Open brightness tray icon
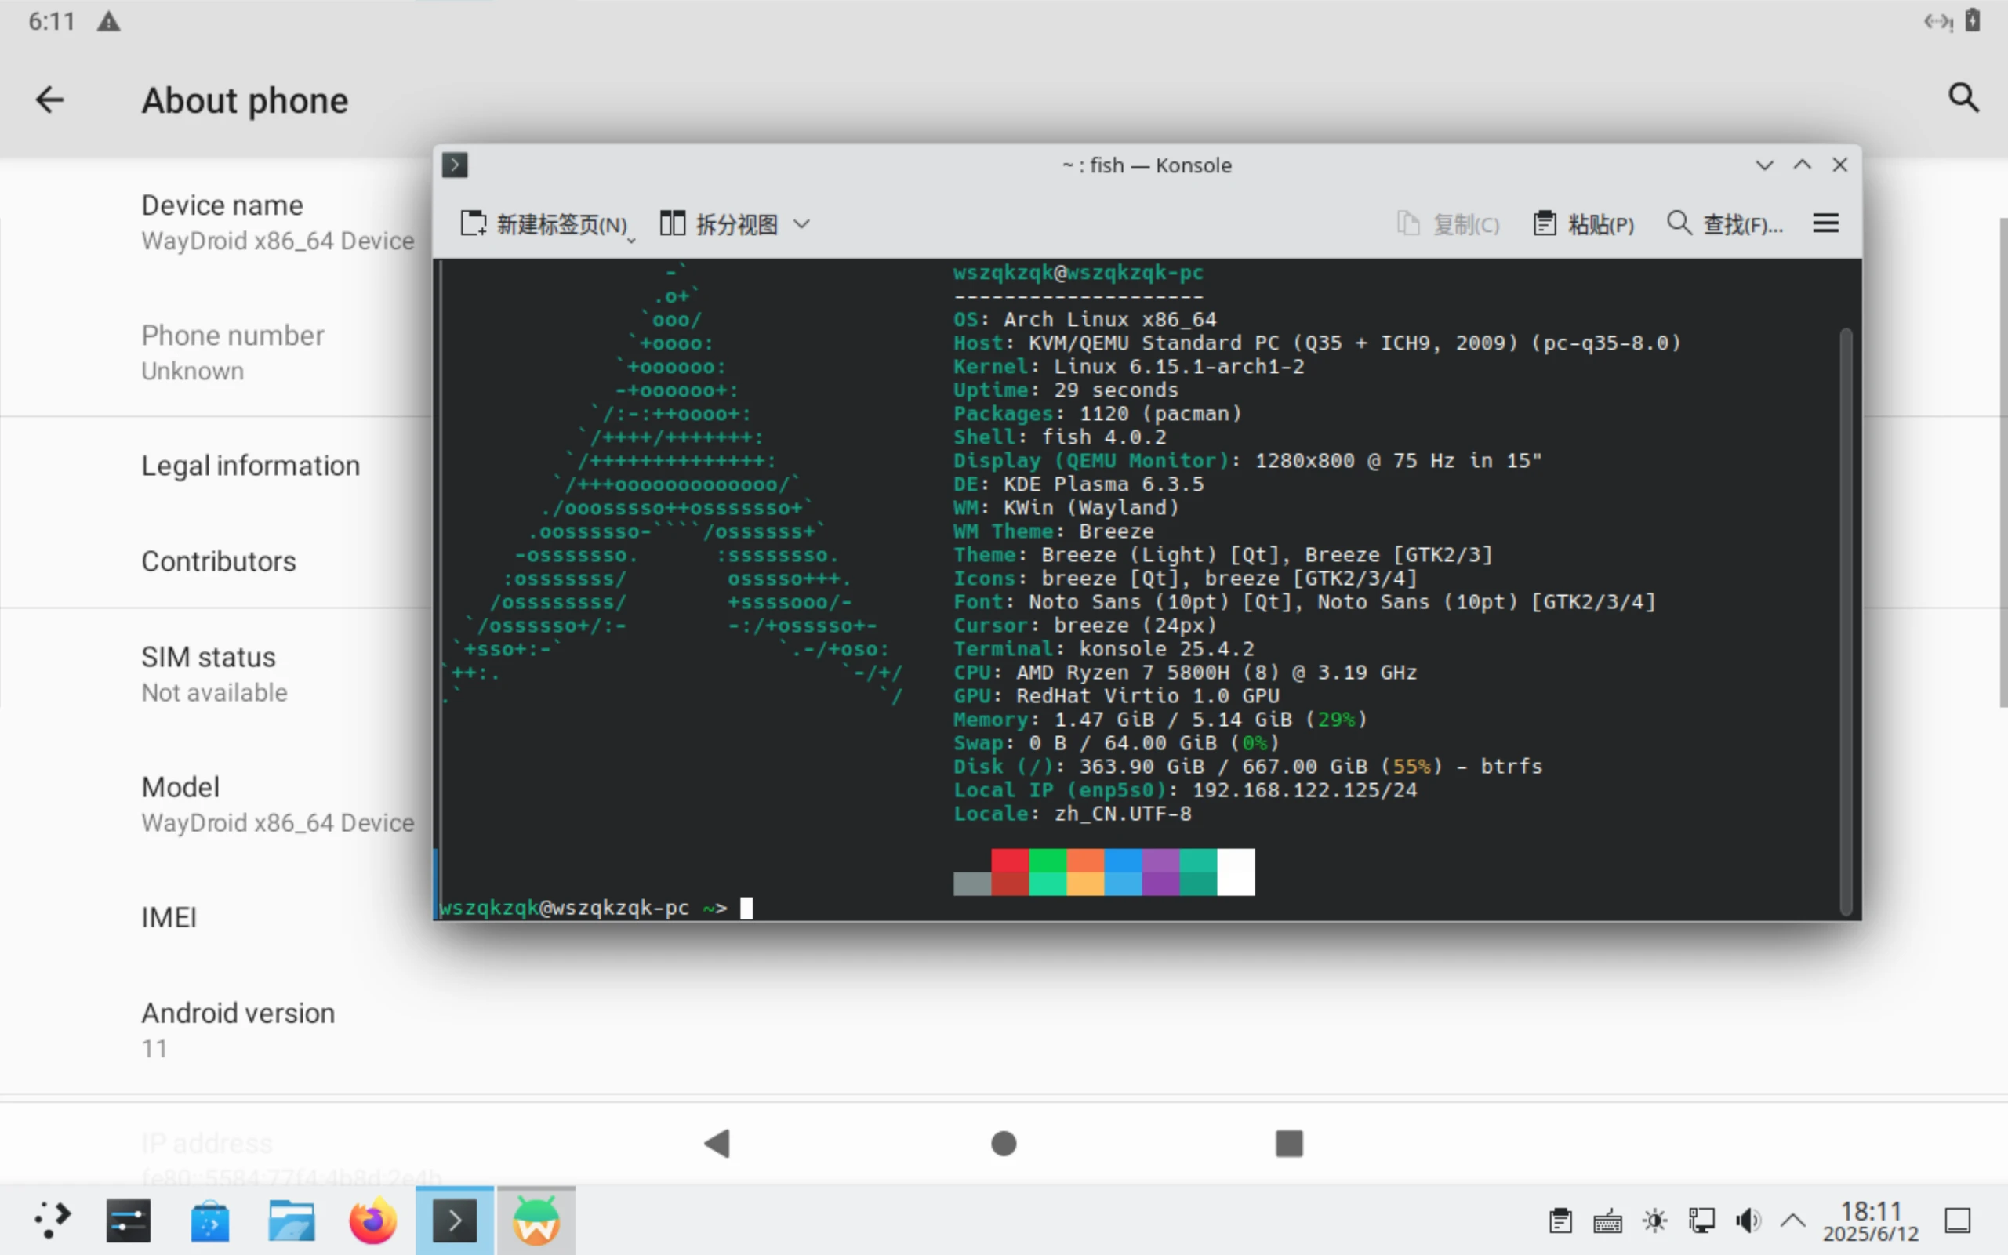Viewport: 2008px width, 1255px height. tap(1654, 1221)
